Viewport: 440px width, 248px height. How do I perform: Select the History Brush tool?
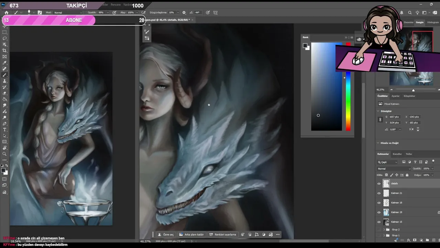click(x=5, y=87)
